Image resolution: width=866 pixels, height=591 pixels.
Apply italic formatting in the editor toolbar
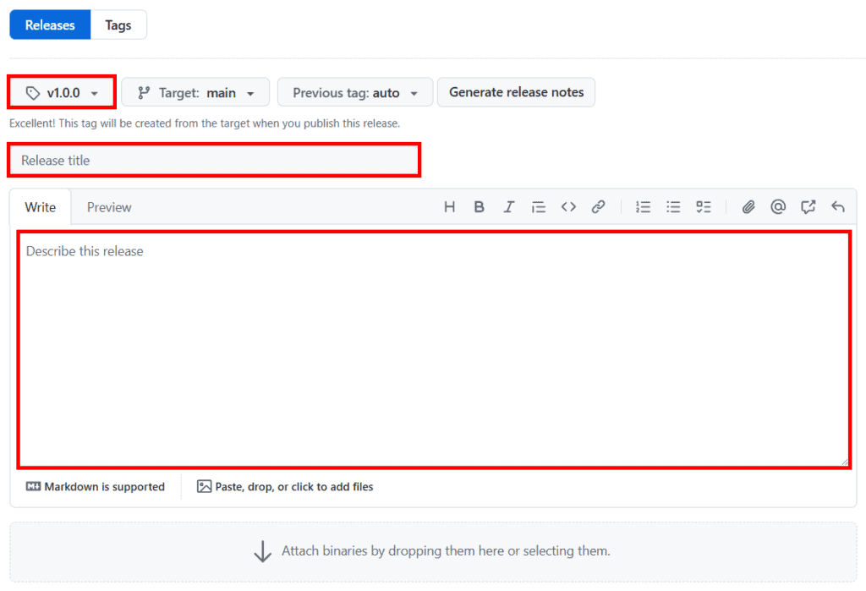tap(508, 207)
